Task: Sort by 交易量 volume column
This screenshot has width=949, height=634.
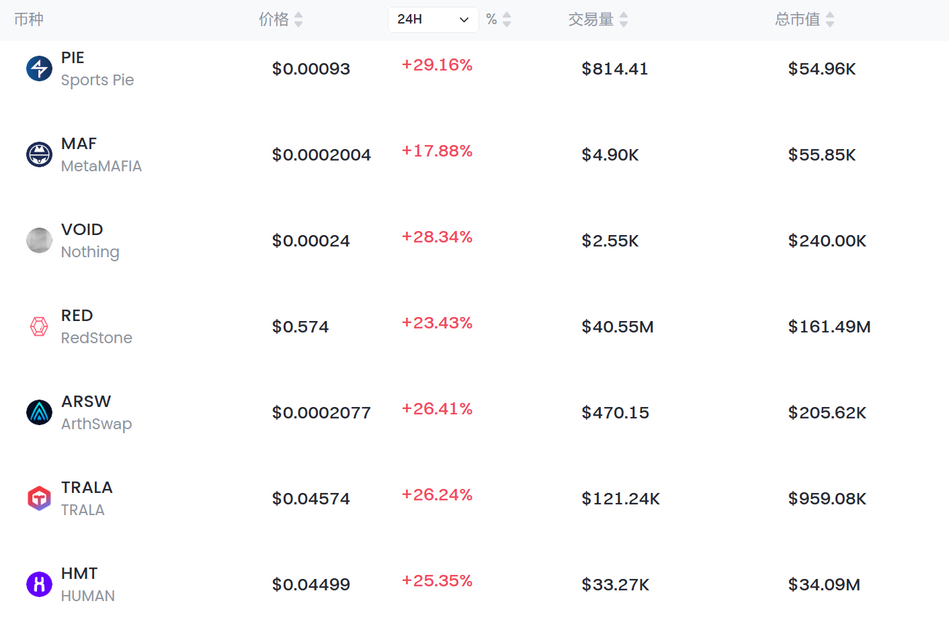Action: click(624, 19)
